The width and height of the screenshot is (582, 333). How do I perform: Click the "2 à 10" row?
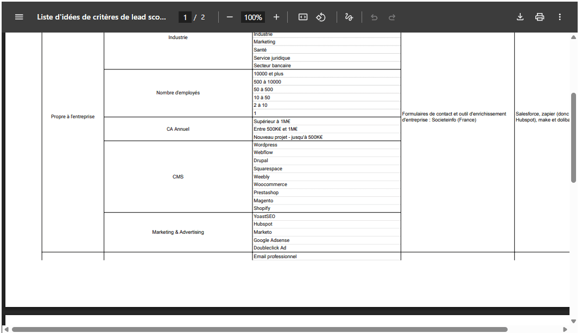point(326,105)
